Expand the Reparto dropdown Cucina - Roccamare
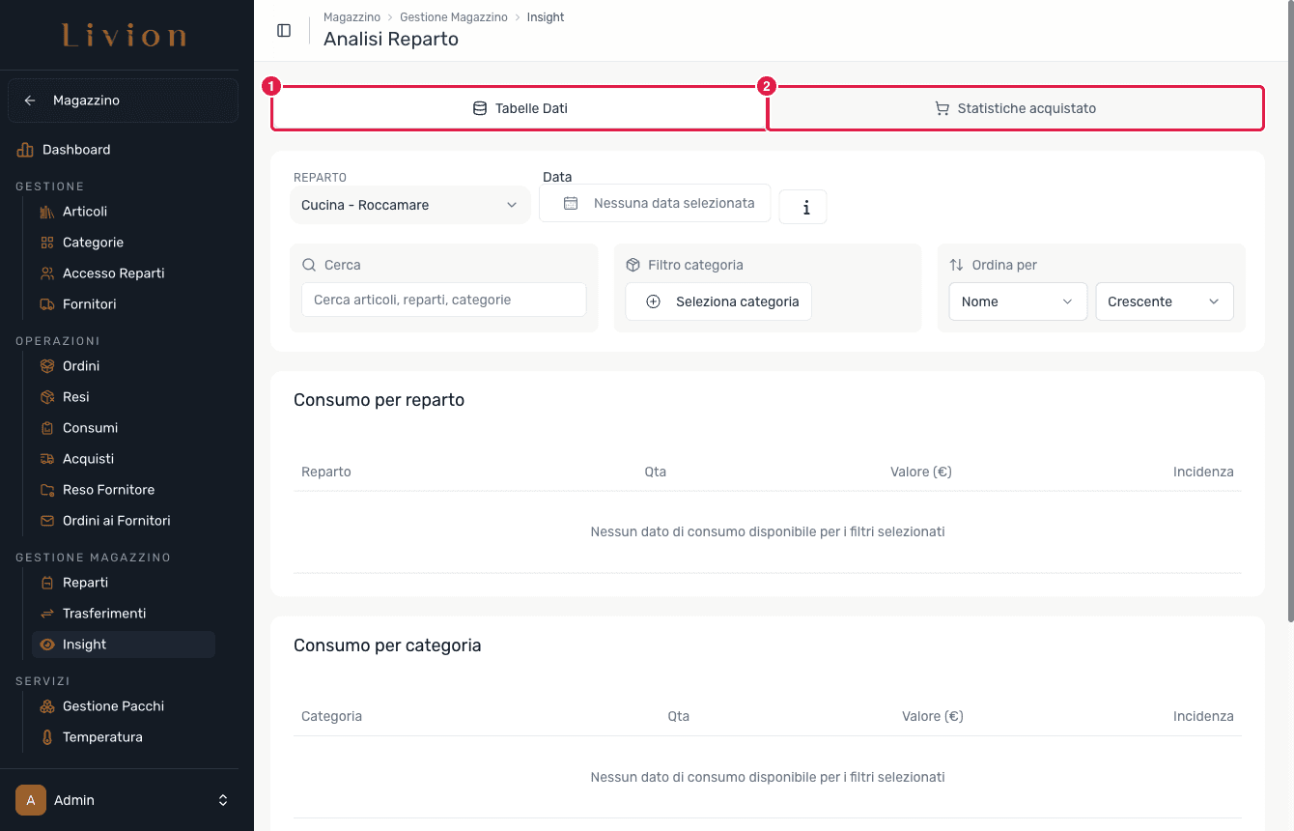 tap(409, 205)
